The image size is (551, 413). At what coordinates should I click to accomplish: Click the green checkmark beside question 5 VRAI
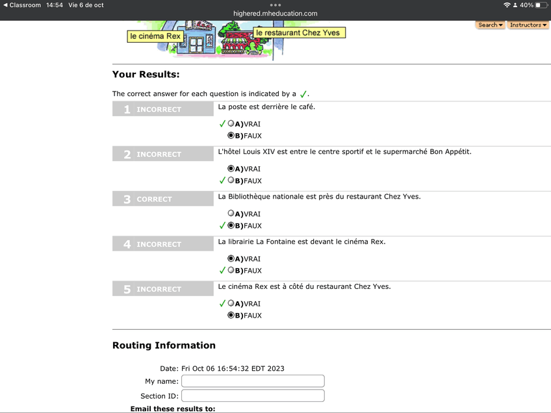pos(222,303)
